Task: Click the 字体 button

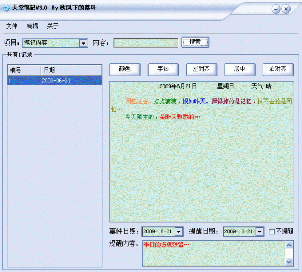Action: [163, 69]
